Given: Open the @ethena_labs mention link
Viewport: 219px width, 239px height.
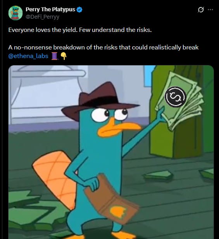Looking at the screenshot, I should click(x=28, y=56).
